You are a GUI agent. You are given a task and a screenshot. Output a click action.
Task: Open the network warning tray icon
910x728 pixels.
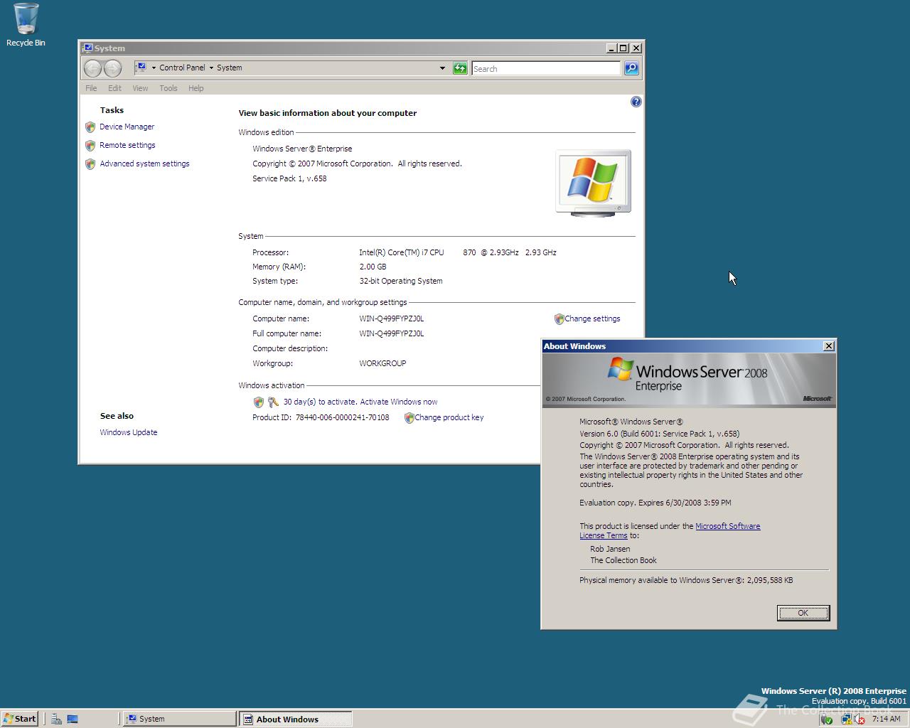coord(846,719)
